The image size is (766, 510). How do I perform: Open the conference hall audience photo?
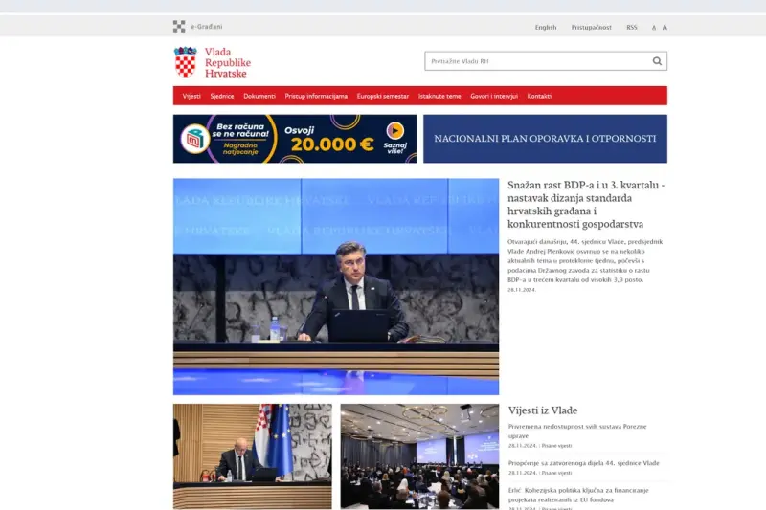419,456
